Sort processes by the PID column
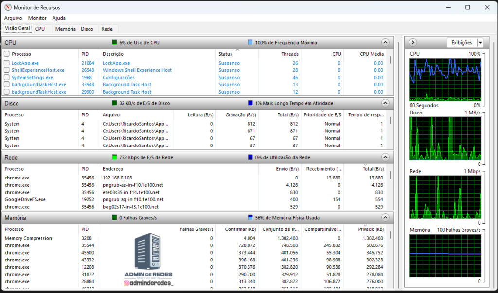 85,54
